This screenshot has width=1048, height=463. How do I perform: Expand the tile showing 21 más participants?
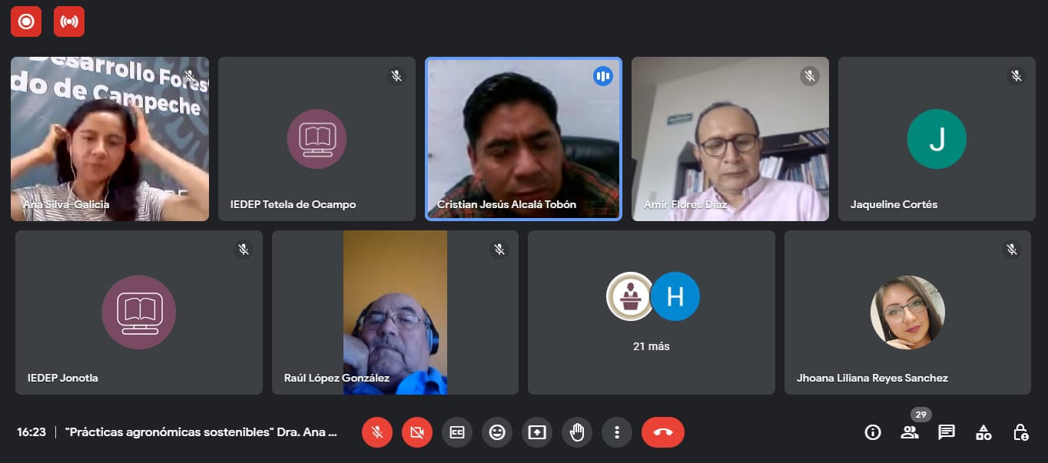point(651,313)
